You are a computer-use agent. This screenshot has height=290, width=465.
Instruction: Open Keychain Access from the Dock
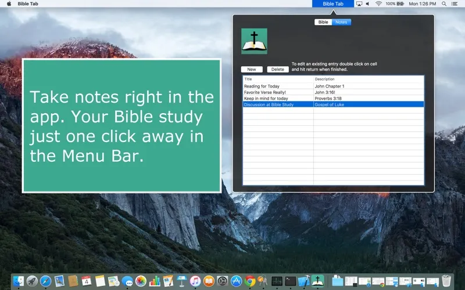click(x=263, y=281)
